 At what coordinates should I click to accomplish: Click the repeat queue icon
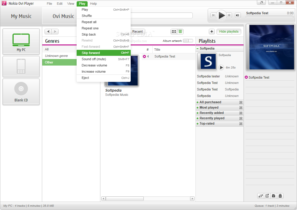(x=261, y=196)
